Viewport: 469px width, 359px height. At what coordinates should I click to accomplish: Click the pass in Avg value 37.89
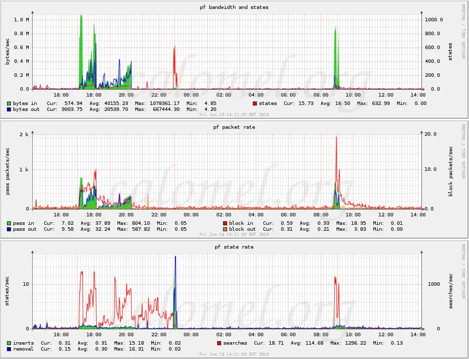[103, 223]
